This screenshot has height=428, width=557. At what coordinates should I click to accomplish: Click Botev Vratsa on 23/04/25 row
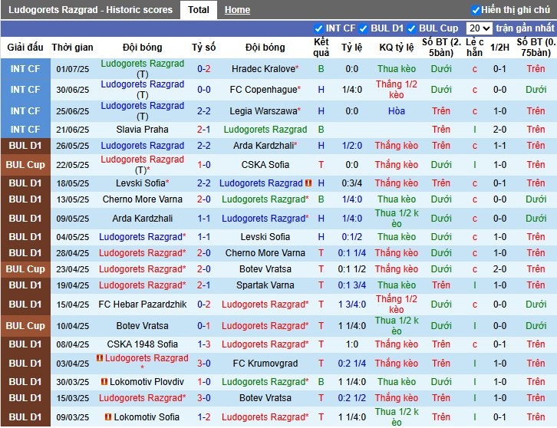[265, 269]
